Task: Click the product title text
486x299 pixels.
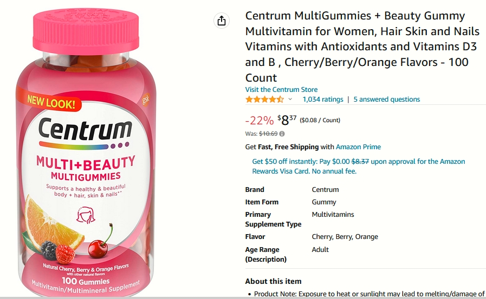Action: (362, 46)
